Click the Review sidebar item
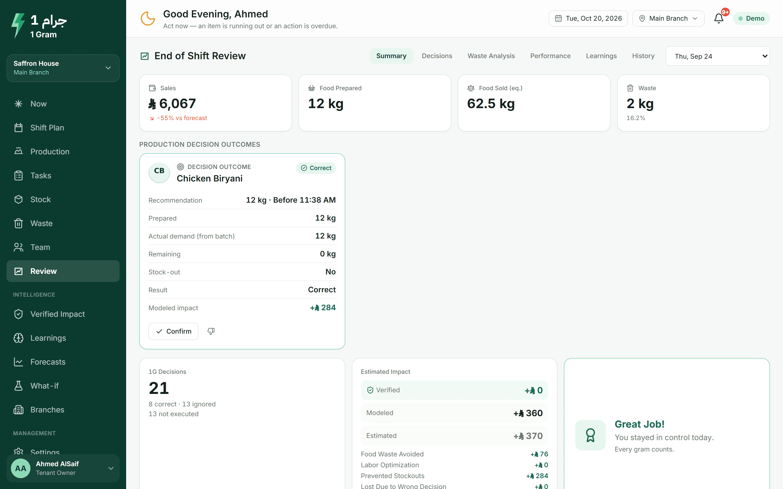This screenshot has height=489, width=783. 63,271
